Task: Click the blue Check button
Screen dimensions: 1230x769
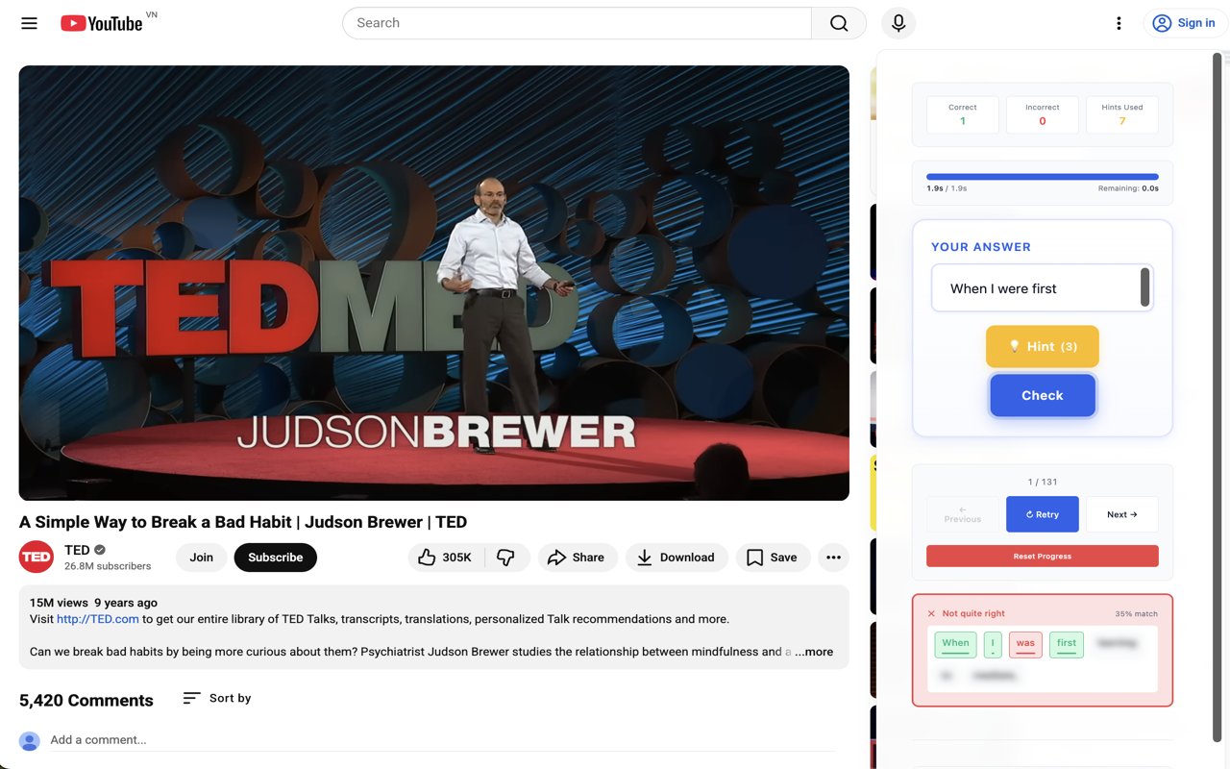Action: [1042, 395]
